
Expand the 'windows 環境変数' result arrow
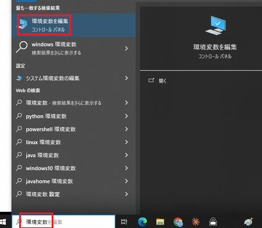tap(126, 48)
